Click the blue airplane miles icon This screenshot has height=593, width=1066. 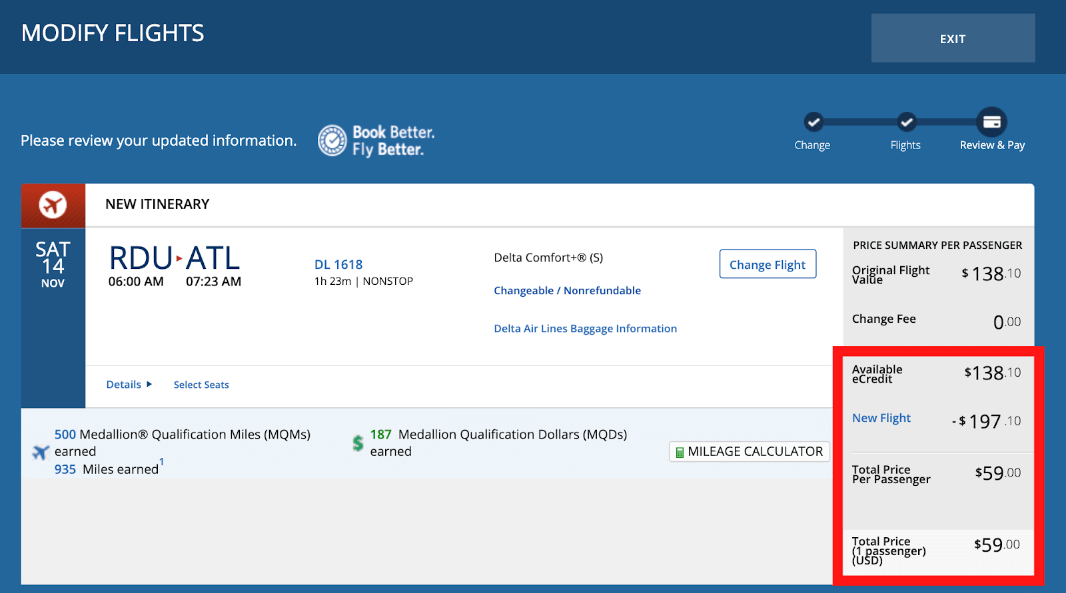(41, 452)
